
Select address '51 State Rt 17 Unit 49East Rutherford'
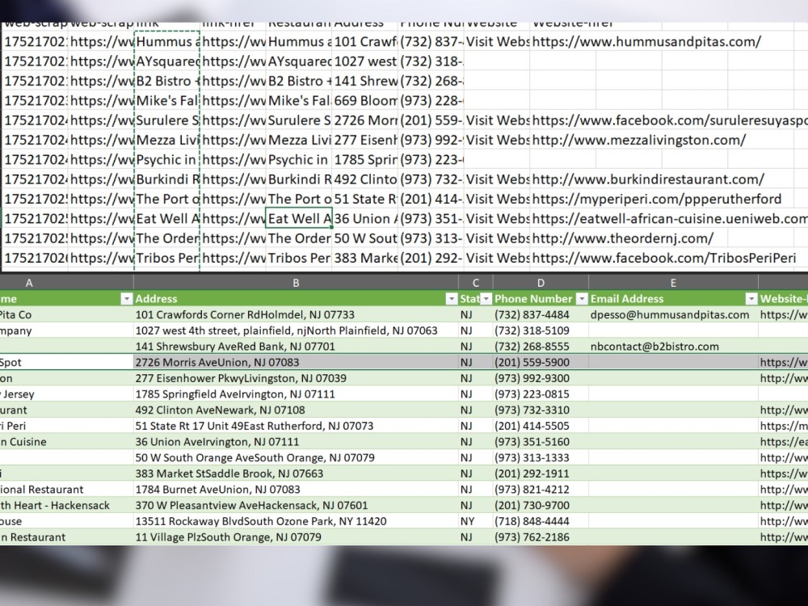click(296, 426)
